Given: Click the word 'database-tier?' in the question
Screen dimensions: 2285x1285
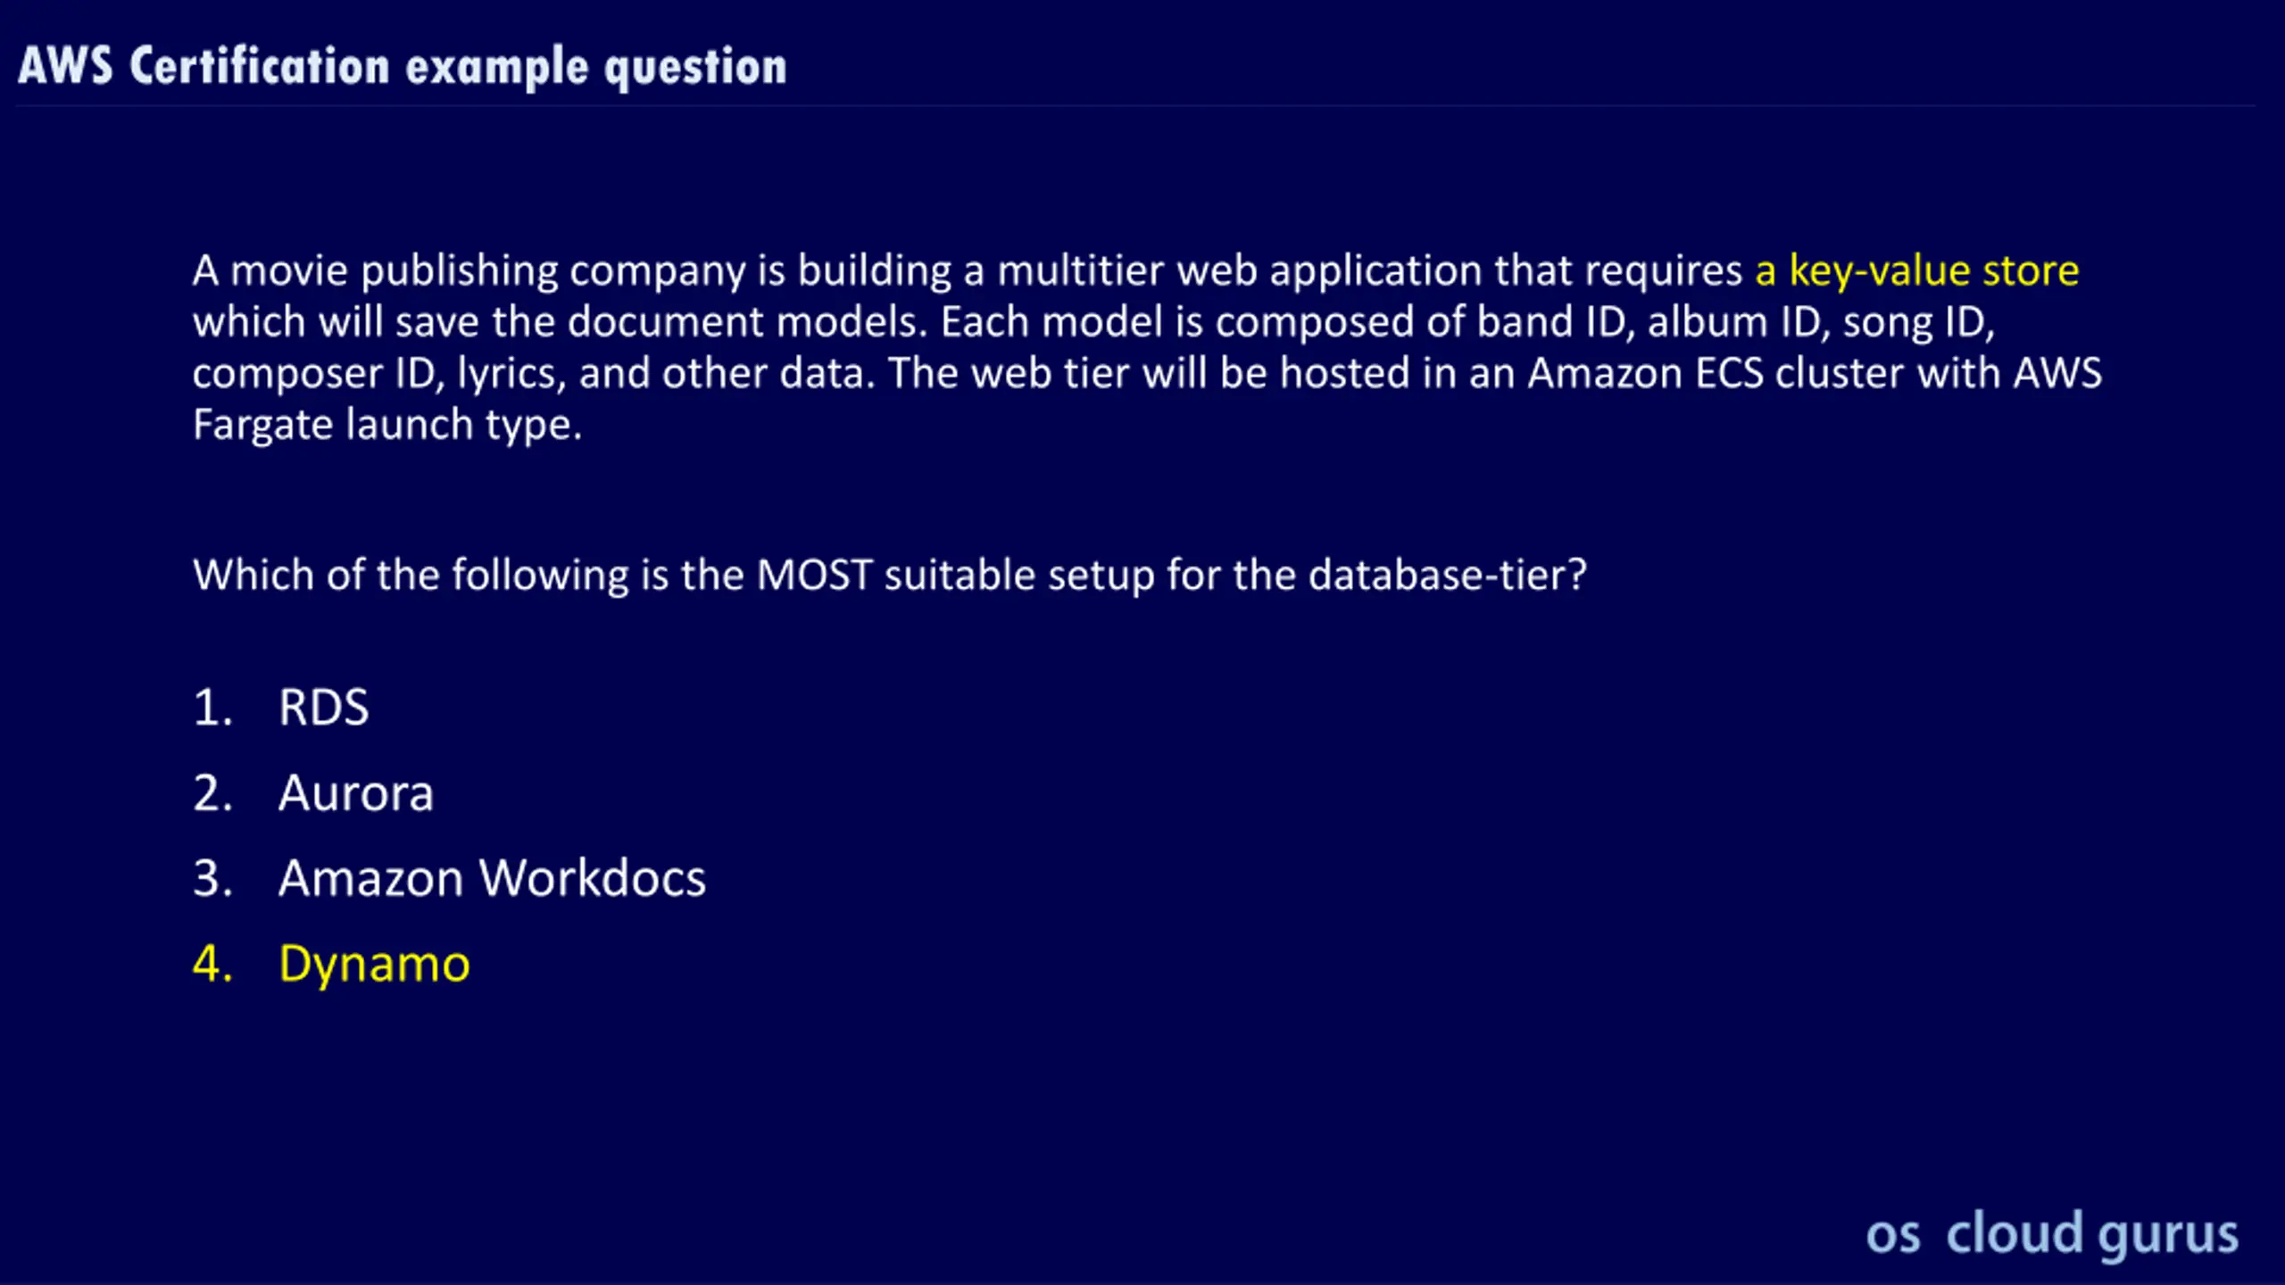Looking at the screenshot, I should (1448, 575).
